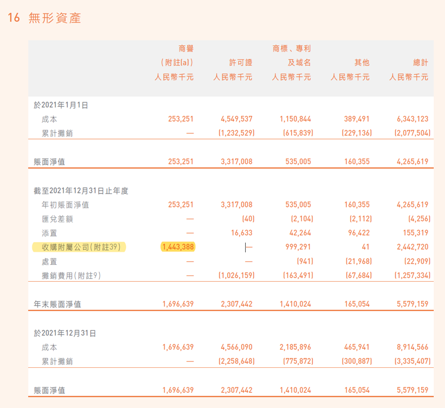Click the 總計 column header
Screen dimensions: 445x408
point(420,62)
